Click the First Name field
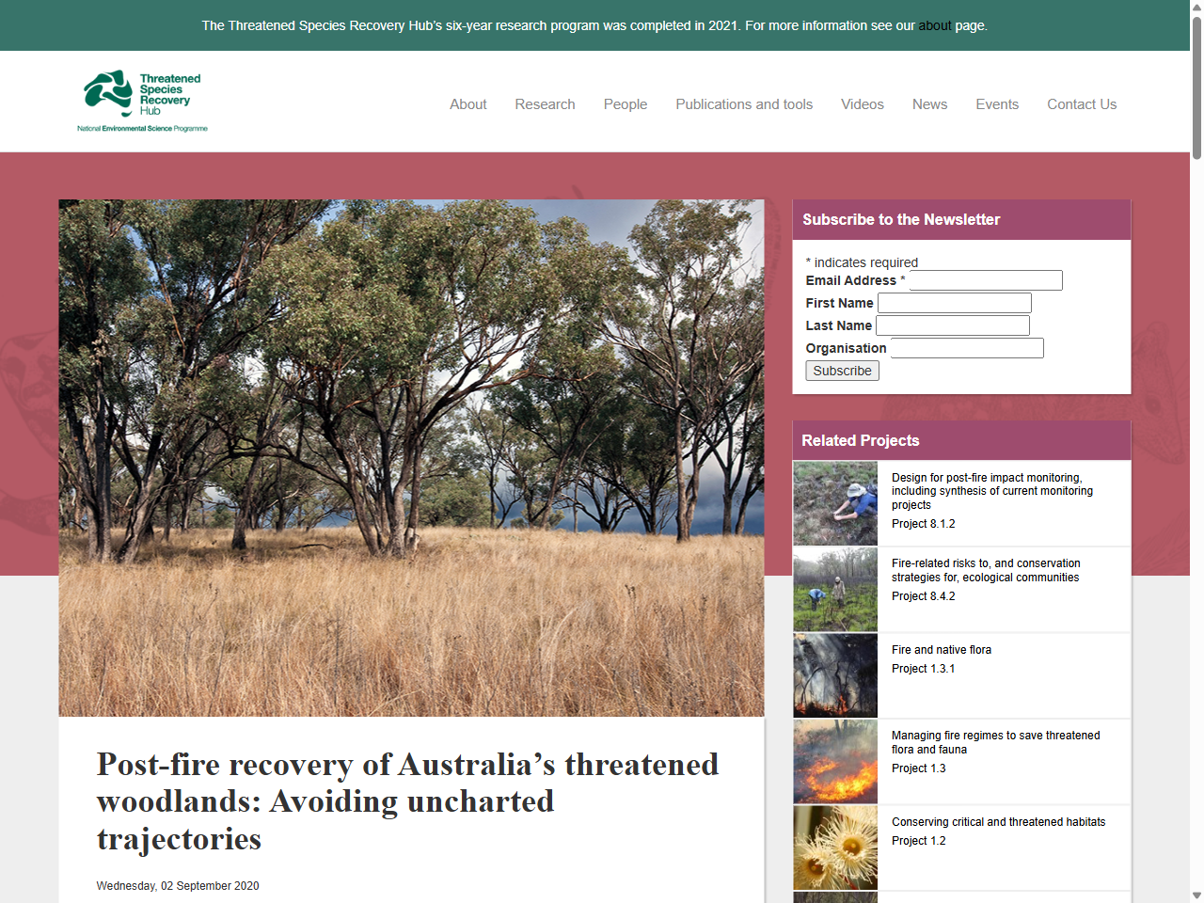 coord(954,303)
